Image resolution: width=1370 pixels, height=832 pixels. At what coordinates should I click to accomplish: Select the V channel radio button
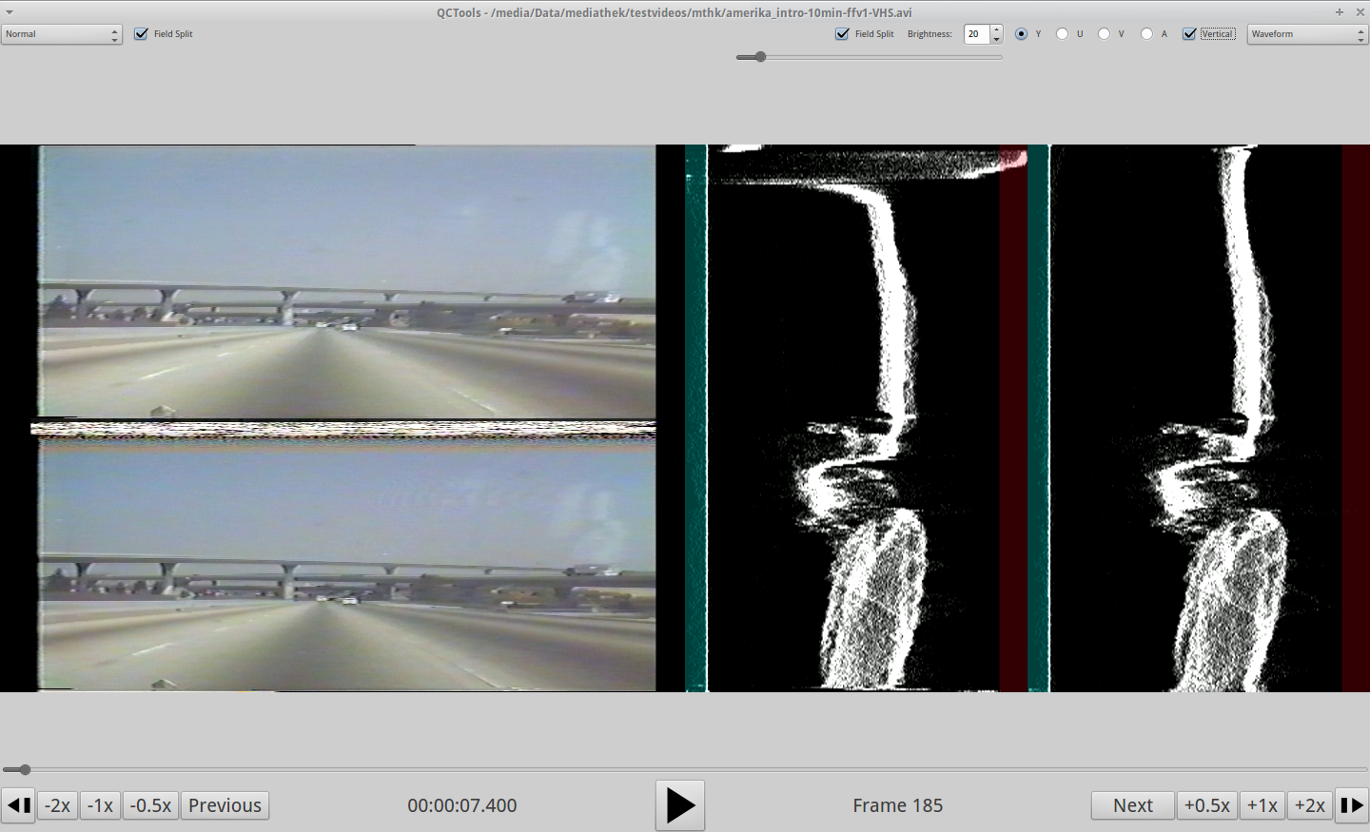1104,34
